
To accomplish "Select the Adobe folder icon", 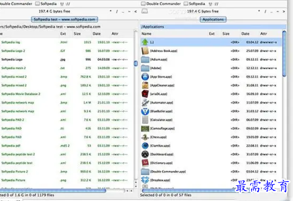I will click(145, 68).
